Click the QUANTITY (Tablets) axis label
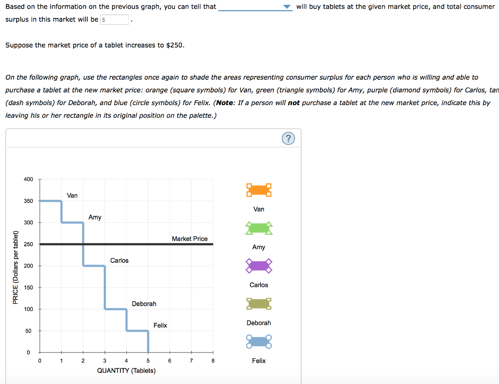499x384 pixels. tap(126, 370)
